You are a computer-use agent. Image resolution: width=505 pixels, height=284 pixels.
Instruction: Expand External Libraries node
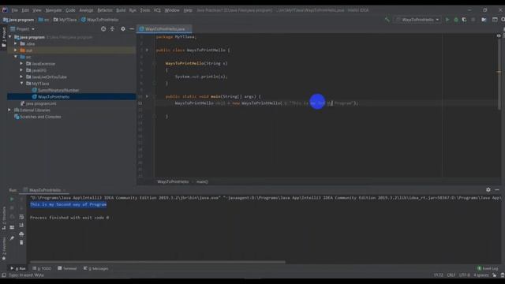pos(9,110)
